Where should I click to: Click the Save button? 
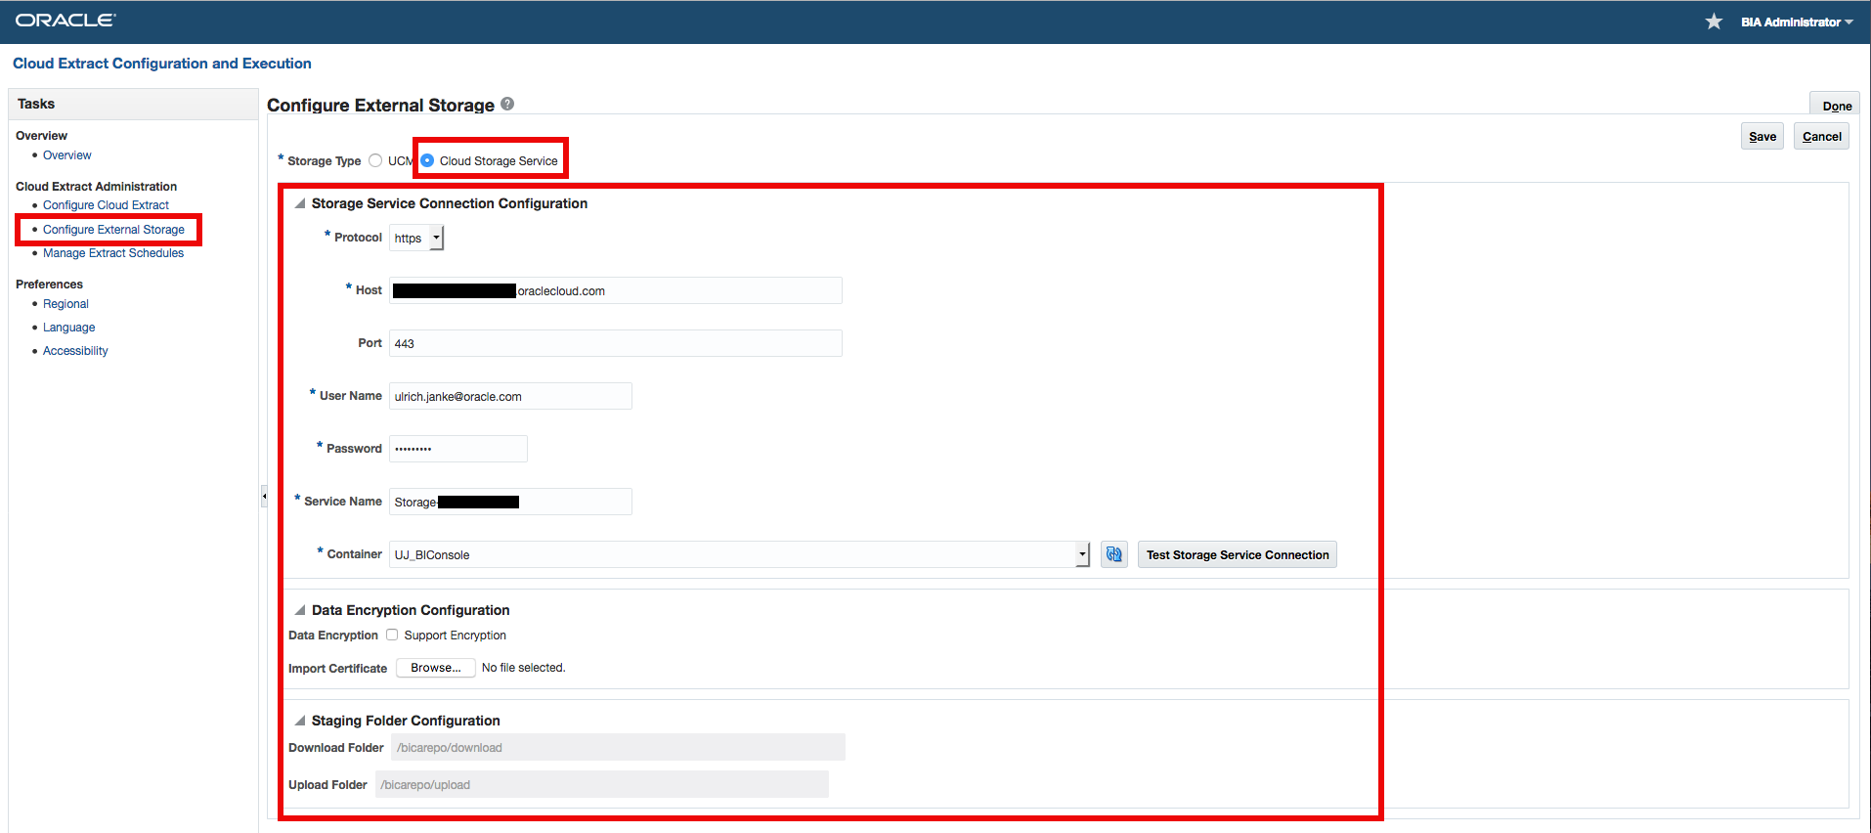pos(1762,136)
